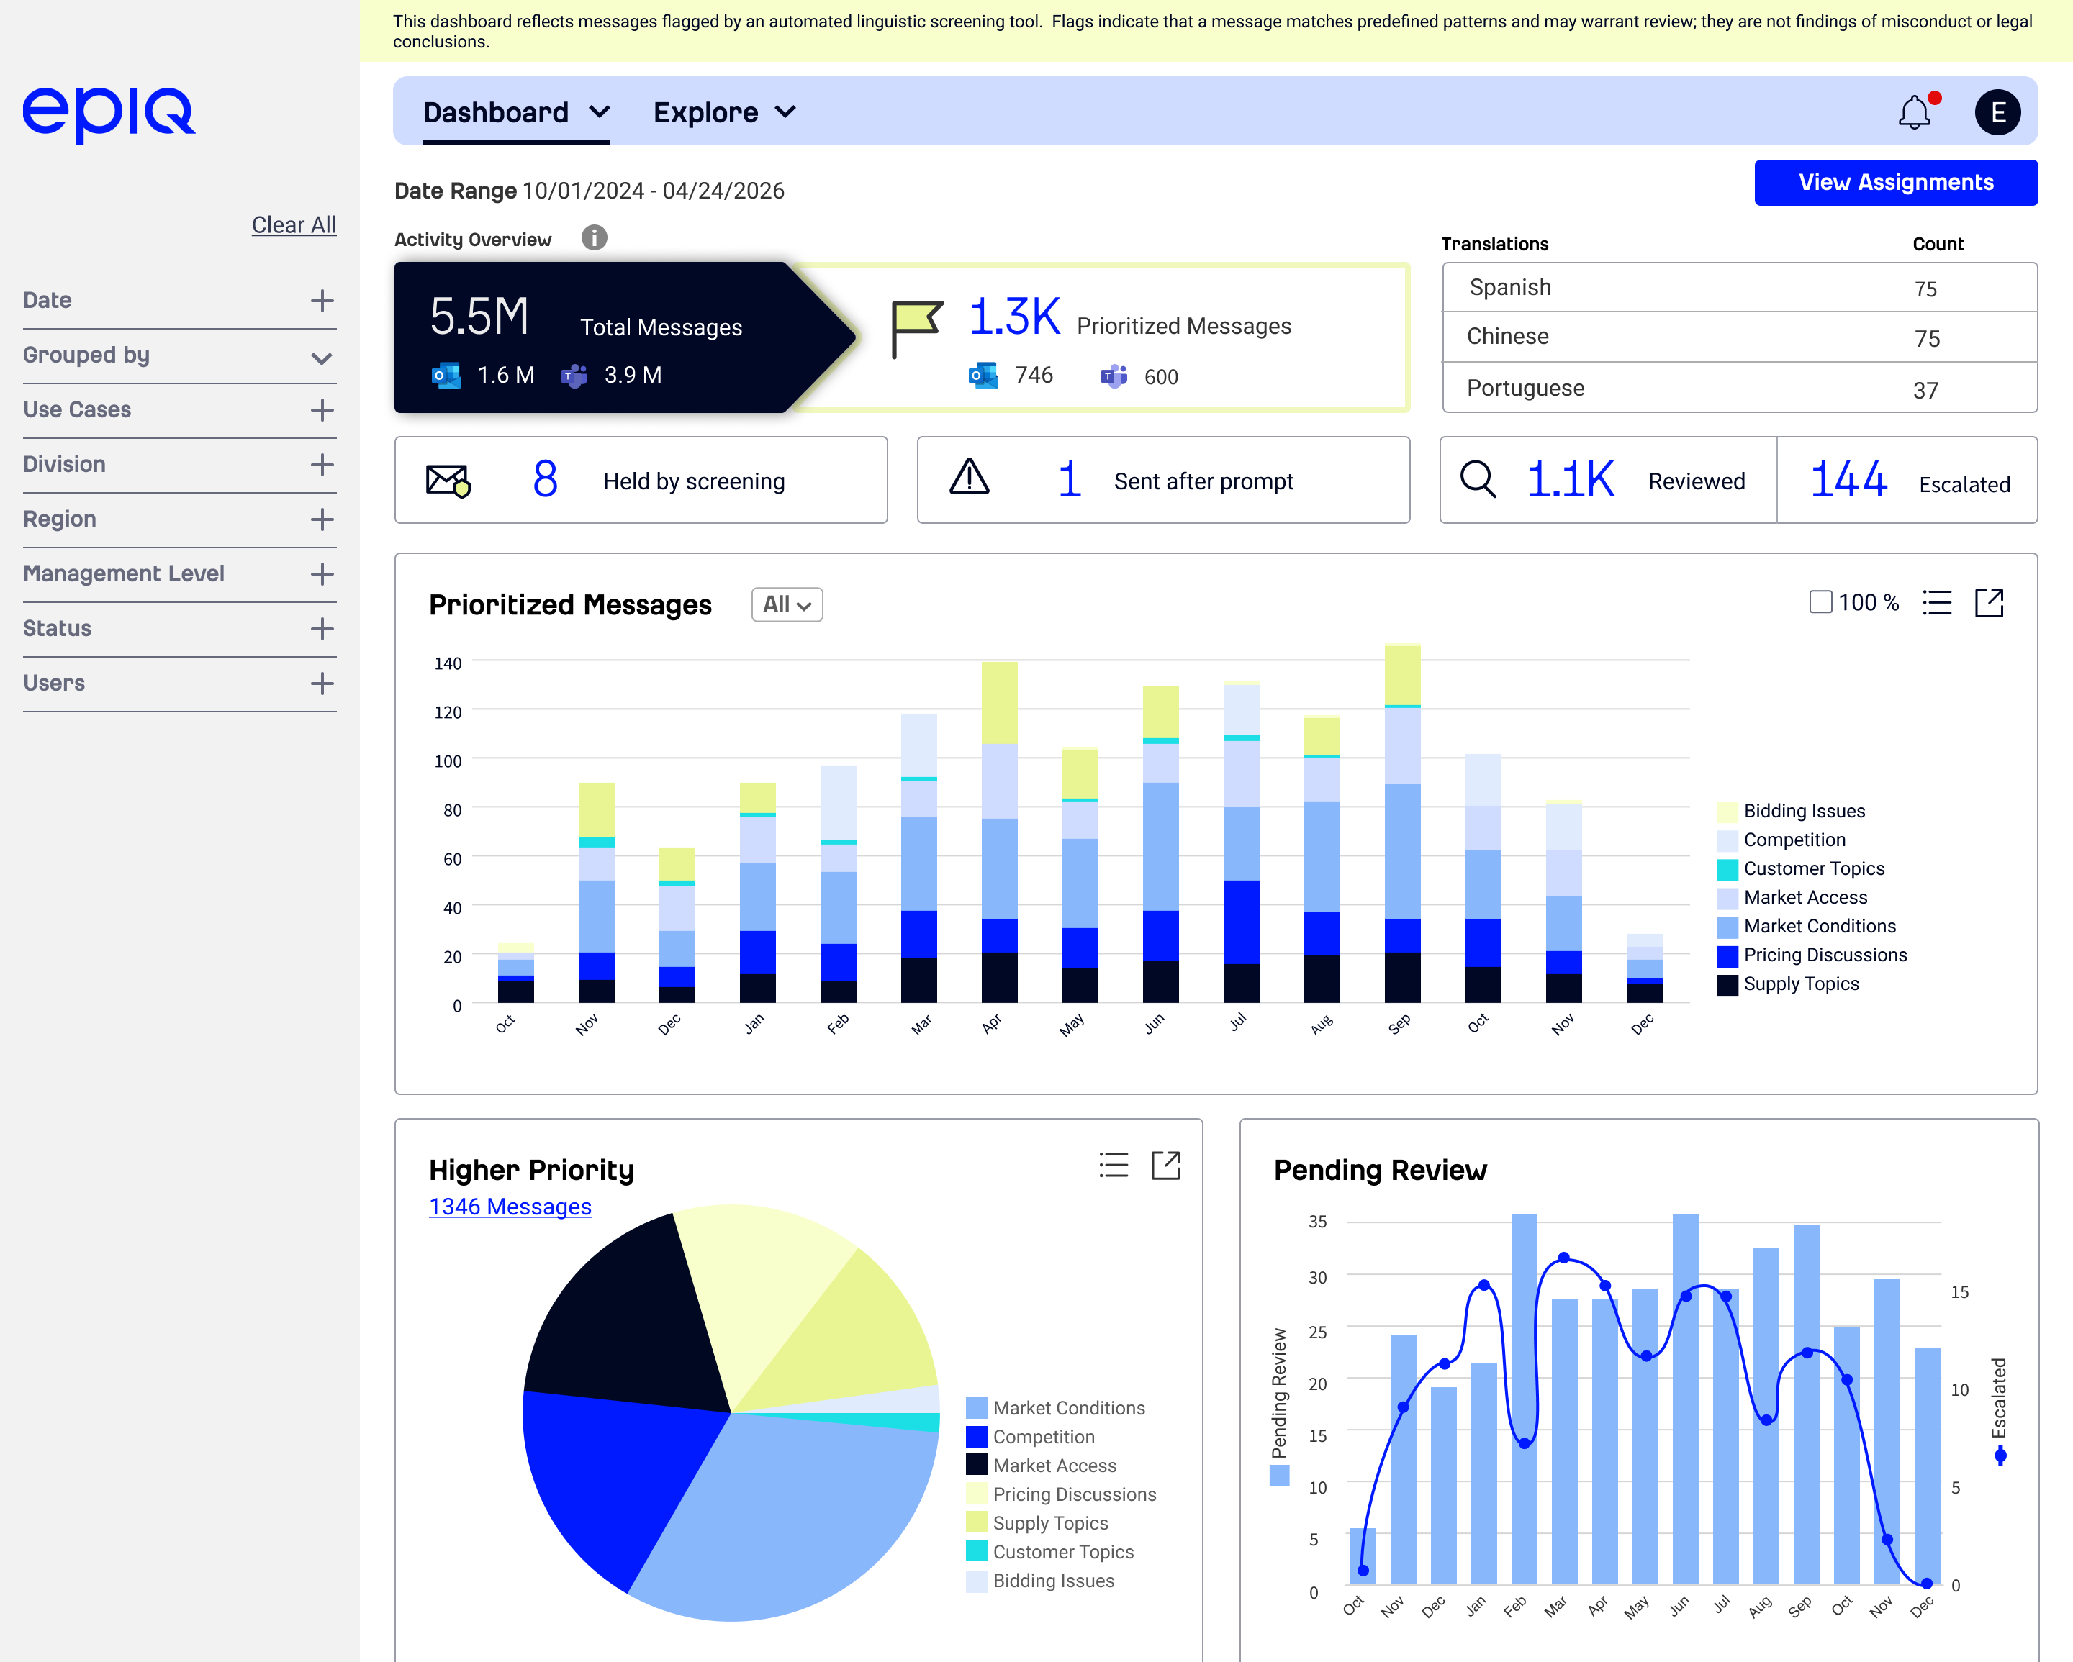Click the Bidding Issues legend swatch in bar chart

coord(1727,812)
